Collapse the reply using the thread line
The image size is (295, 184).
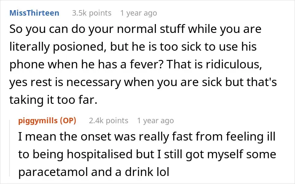tap(10, 149)
